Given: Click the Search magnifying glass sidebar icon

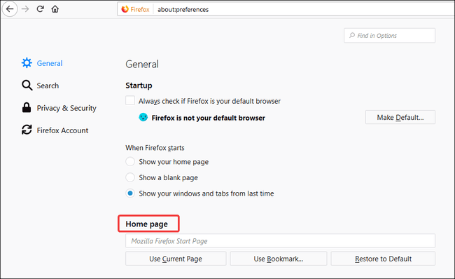Looking at the screenshot, I should pyautogui.click(x=27, y=85).
